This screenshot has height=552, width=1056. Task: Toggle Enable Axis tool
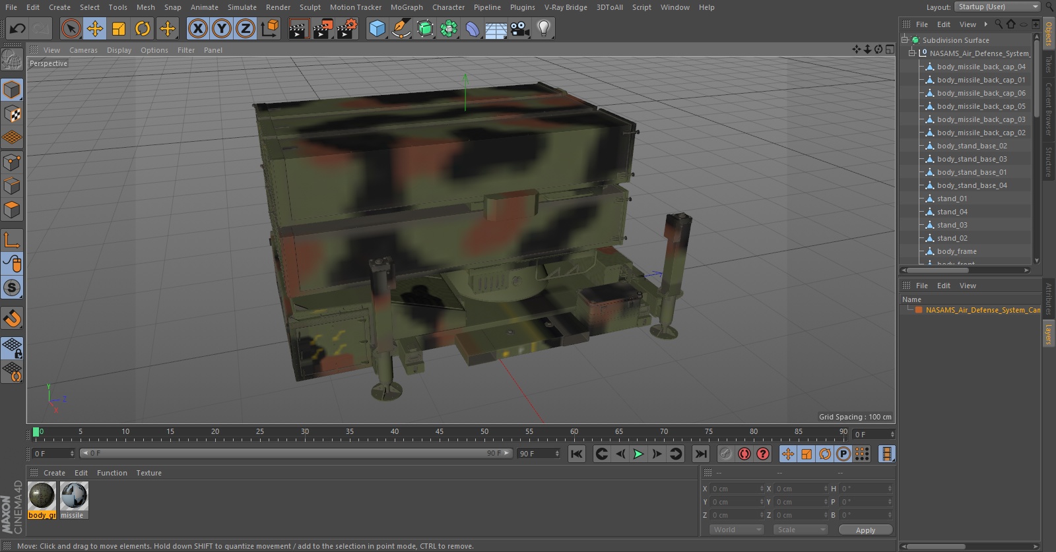(12, 239)
